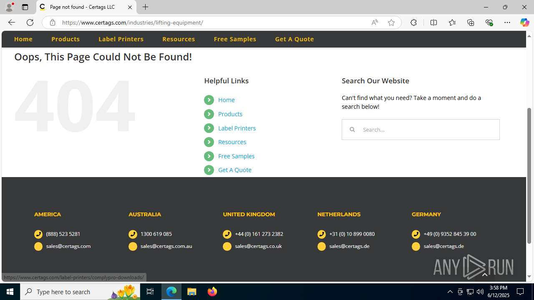This screenshot has width=534, height=300.
Task: Open Home in top navigation
Action: tap(23, 39)
